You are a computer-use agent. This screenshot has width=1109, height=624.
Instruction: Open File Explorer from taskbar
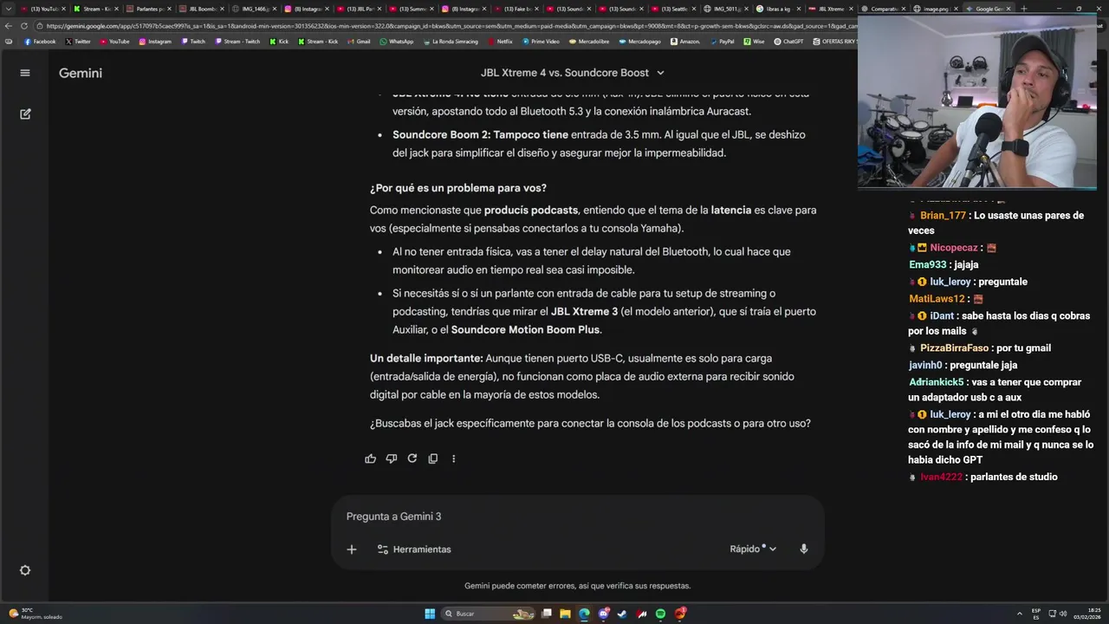point(565,614)
